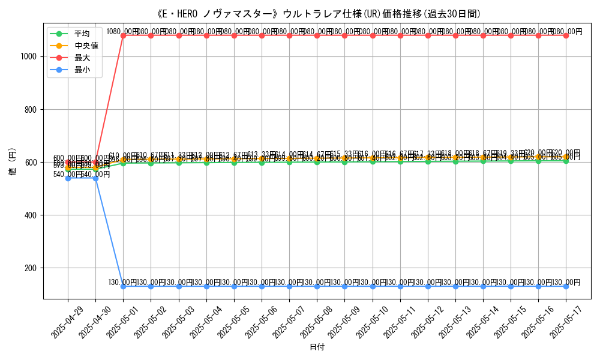
Task: Click the date label 2025-05-06
Action: coord(261,322)
